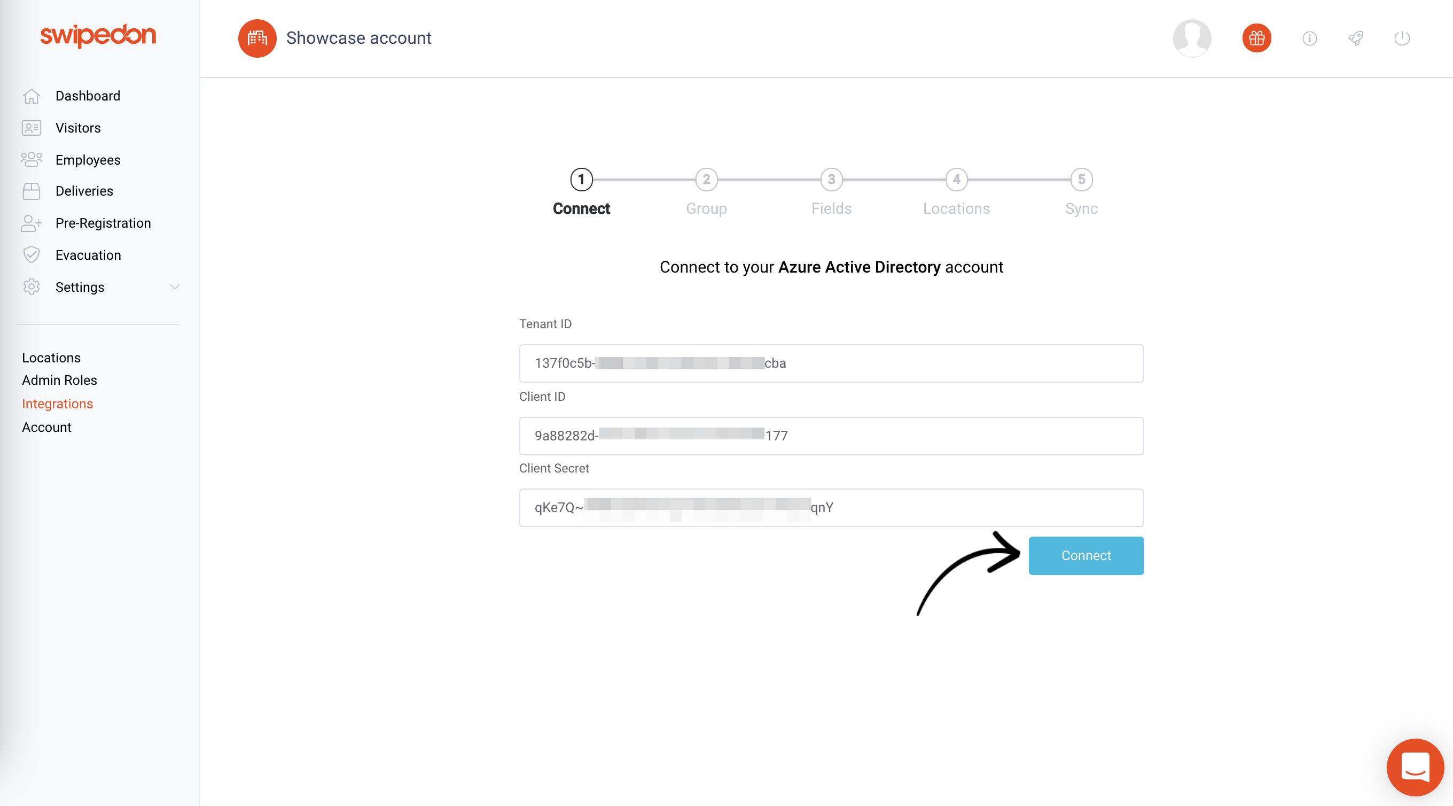The height and width of the screenshot is (806, 1453).
Task: Select step 1 Connect circle
Action: (x=582, y=180)
